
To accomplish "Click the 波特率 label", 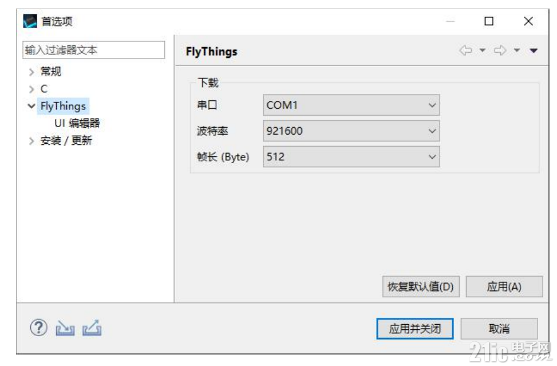I will 212,131.
